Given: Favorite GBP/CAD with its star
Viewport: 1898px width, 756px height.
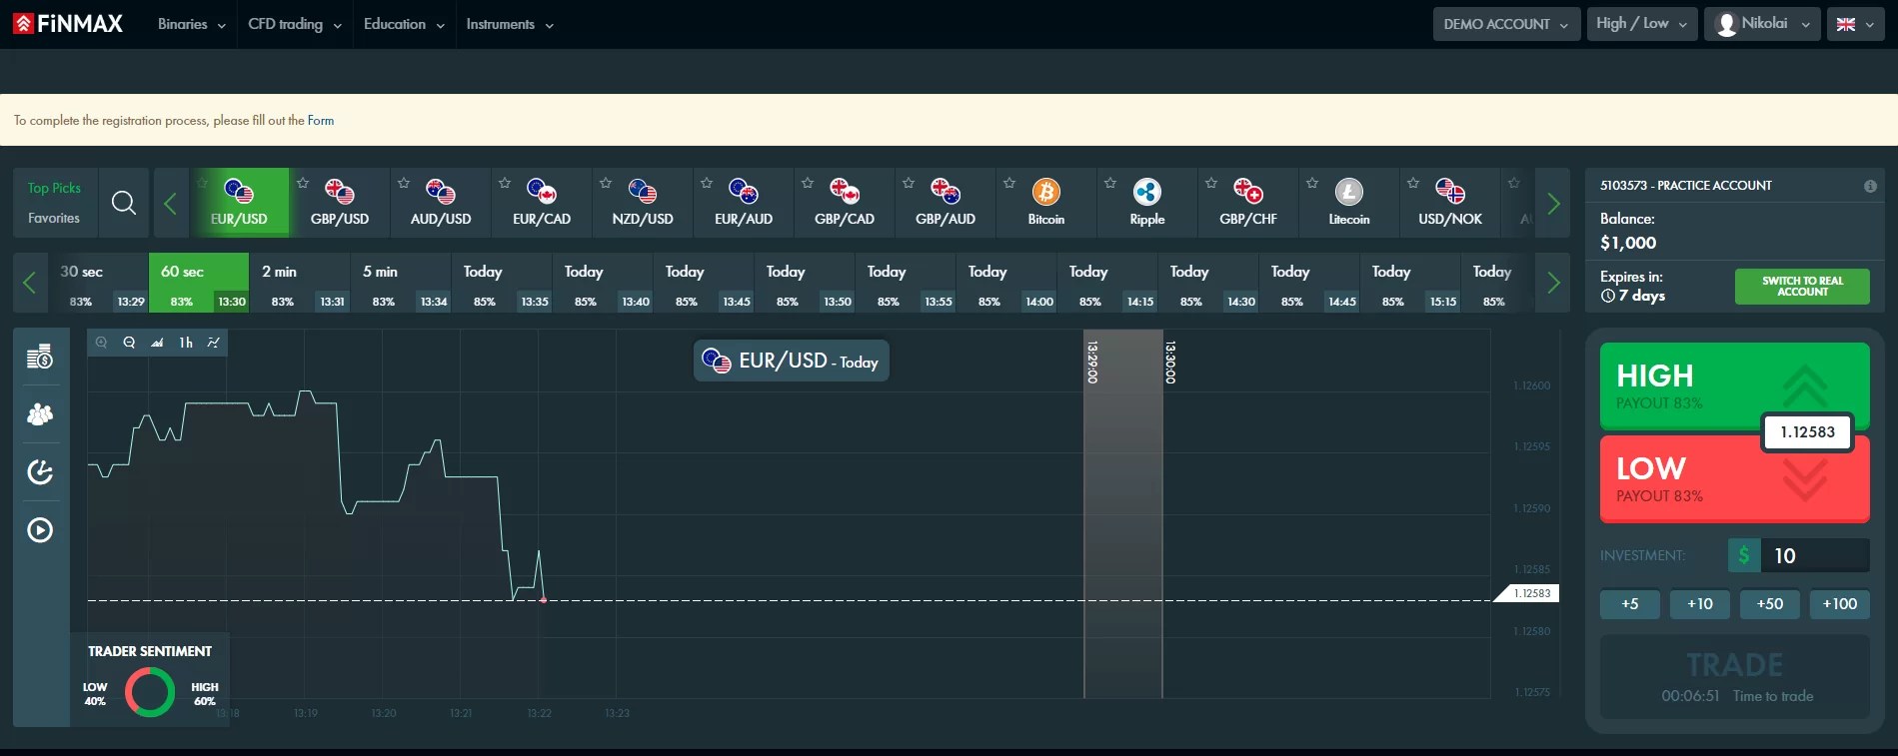Looking at the screenshot, I should tap(808, 183).
